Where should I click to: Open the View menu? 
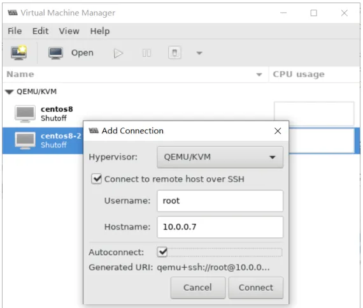click(x=69, y=31)
